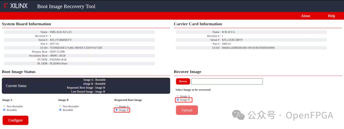Click carrier card UUID DB6BA2D88DB54B119F2E4ED50D83D89E

pyautogui.click(x=248, y=48)
